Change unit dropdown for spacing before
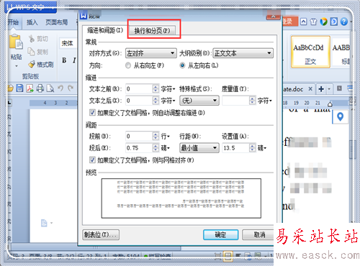Screen dimensions: 360x266 click(x=166, y=136)
